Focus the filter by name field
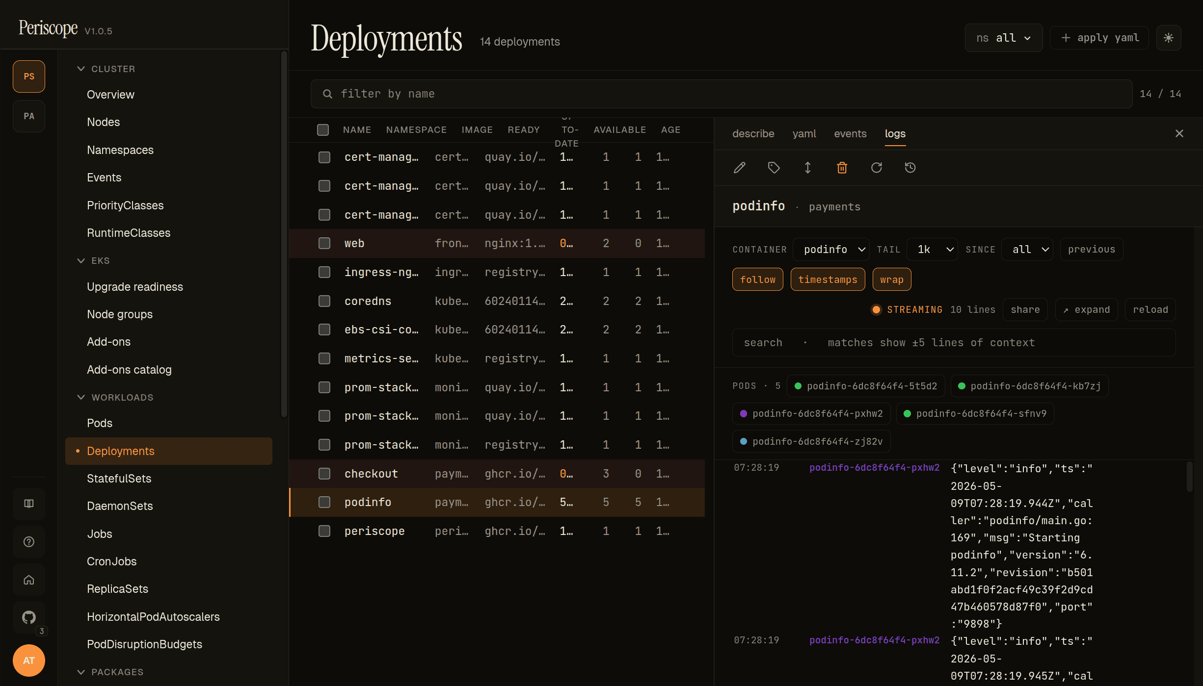Image resolution: width=1203 pixels, height=686 pixels. point(722,94)
